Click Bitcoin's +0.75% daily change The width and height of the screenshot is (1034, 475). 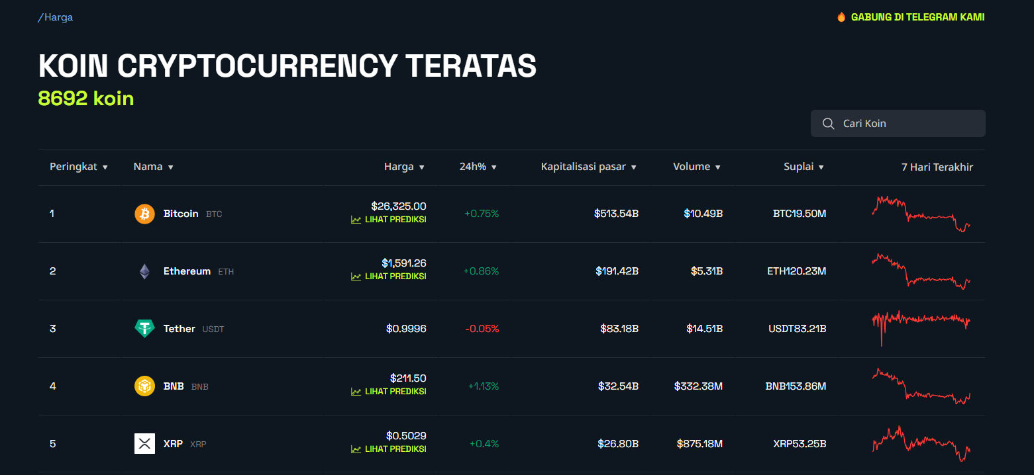(482, 214)
